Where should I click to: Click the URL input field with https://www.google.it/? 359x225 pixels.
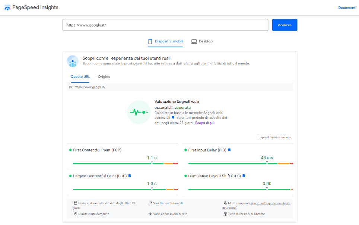[165, 25]
